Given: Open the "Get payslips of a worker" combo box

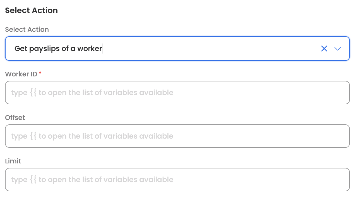Looking at the screenshot, I should click(x=167, y=49).
